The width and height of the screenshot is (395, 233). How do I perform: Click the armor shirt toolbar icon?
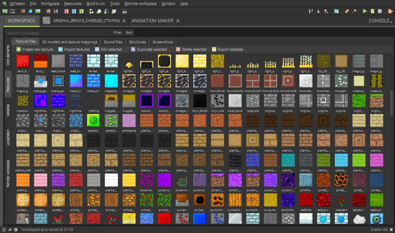click(x=114, y=11)
